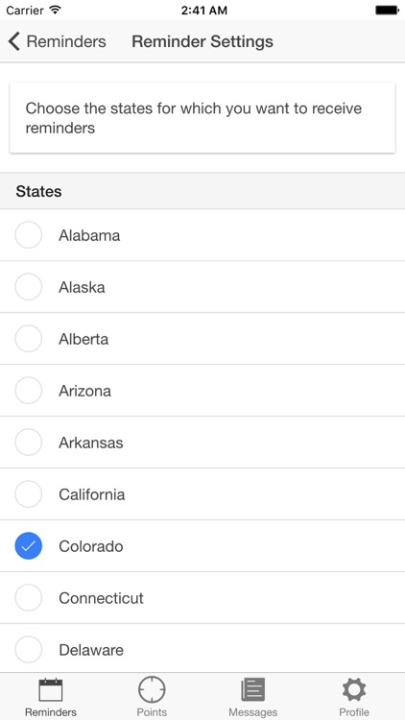Open the Reminders calendar tab icon
This screenshot has width=405, height=720.
51,690
